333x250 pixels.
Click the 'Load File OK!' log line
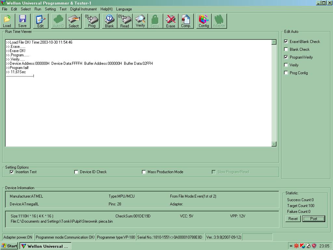[39, 42]
